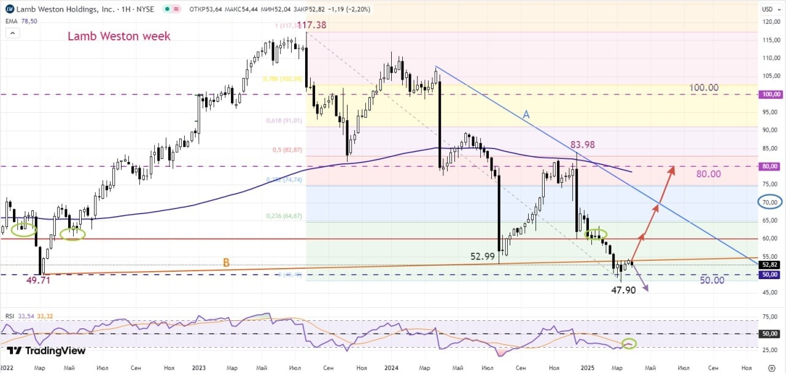
Task: Click the 80,00 price label on the axis
Action: coord(771,166)
